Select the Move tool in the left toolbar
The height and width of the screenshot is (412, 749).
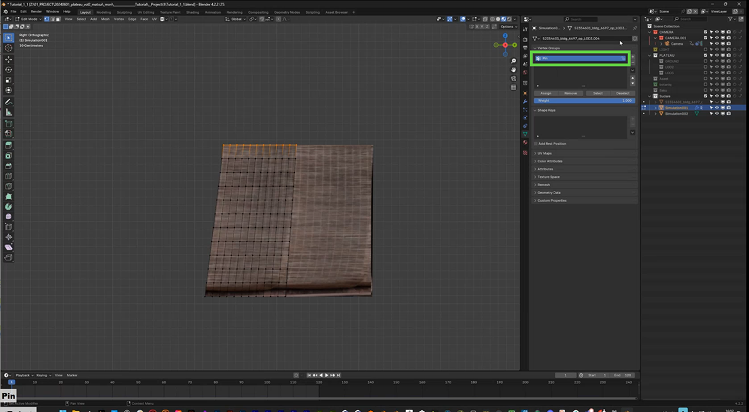point(9,59)
